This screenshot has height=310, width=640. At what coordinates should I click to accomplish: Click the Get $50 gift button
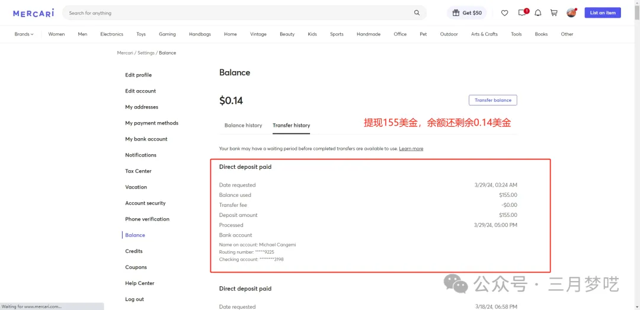[x=467, y=12]
